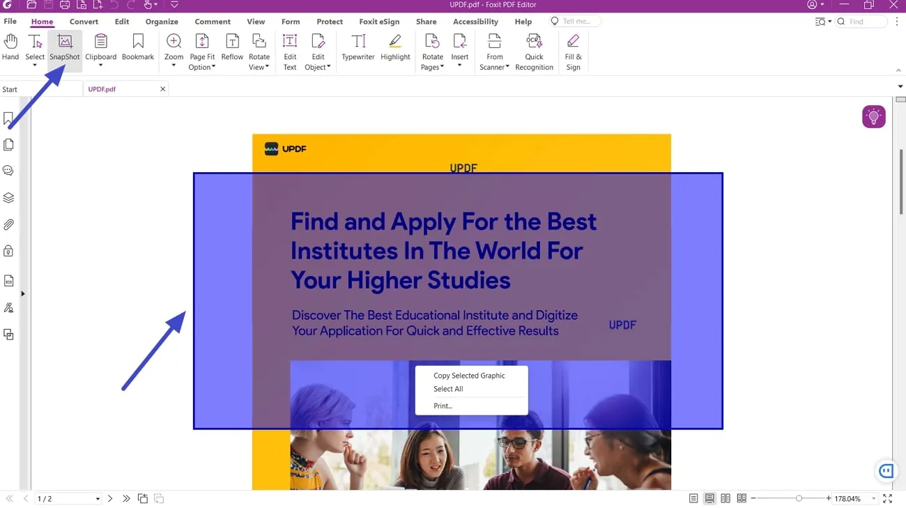906x508 pixels.
Task: Select the SnapShot tool
Action: (64, 49)
